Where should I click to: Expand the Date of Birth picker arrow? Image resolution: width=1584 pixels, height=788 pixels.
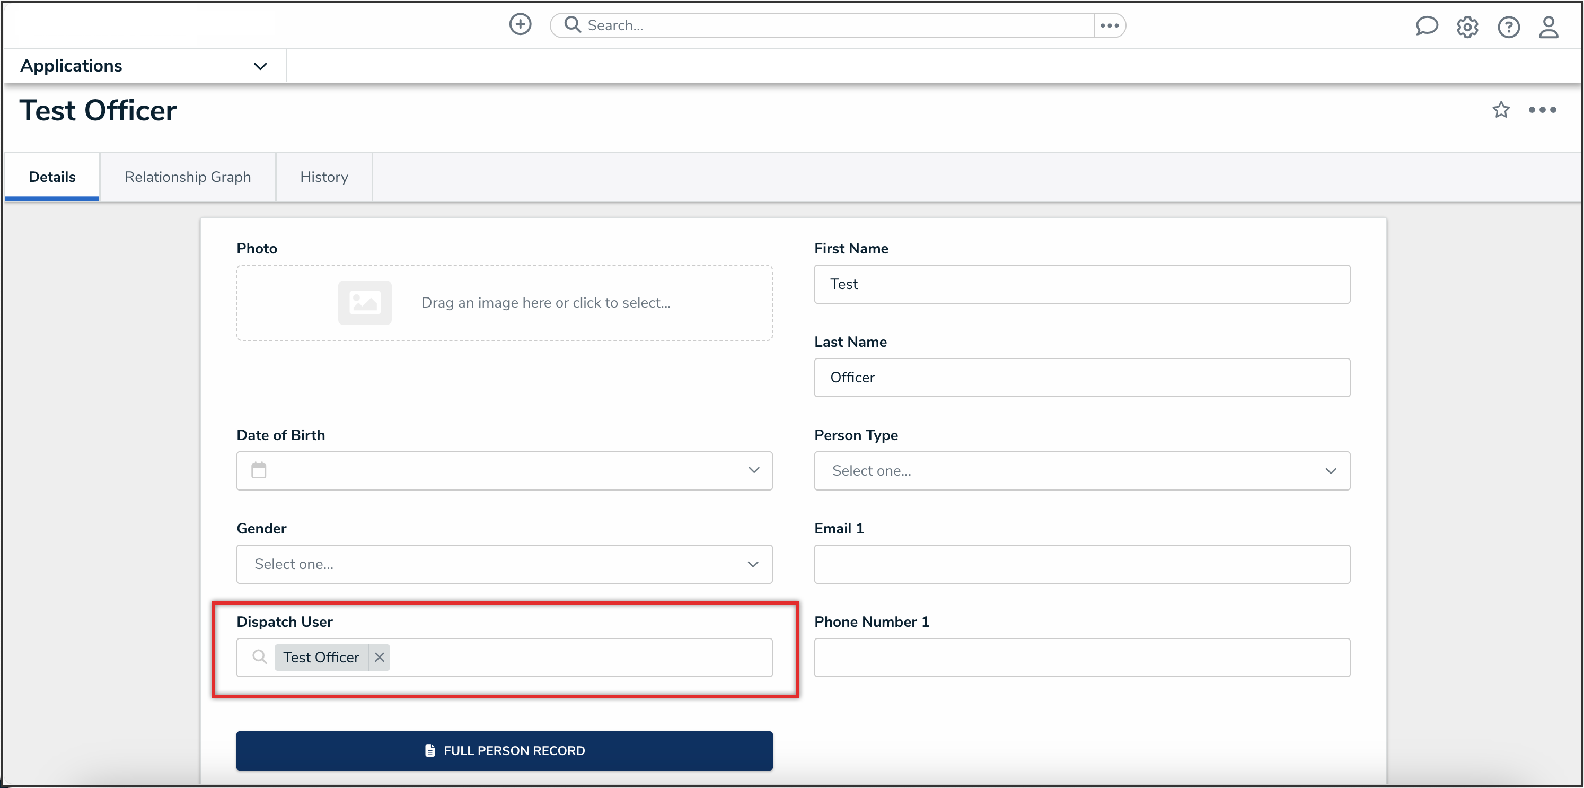click(x=754, y=470)
